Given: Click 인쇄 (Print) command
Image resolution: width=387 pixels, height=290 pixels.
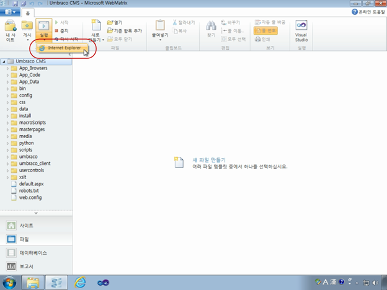Looking at the screenshot, I should (x=262, y=39).
